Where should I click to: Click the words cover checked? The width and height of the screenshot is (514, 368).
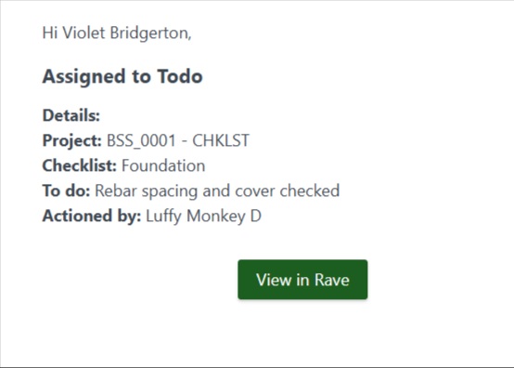coord(288,191)
